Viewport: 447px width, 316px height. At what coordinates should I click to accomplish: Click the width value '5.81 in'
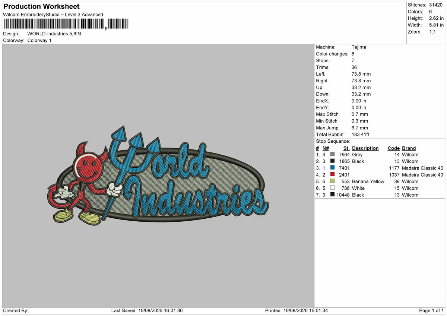pyautogui.click(x=436, y=25)
